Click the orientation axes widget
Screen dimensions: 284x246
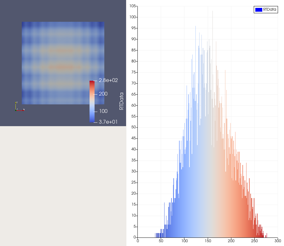tap(19, 107)
